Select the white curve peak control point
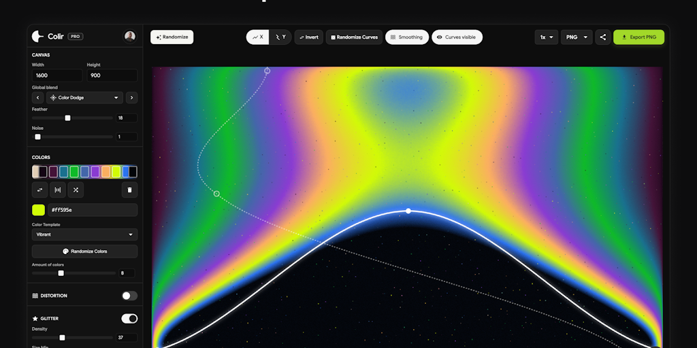Image resolution: width=697 pixels, height=348 pixels. [x=408, y=211]
